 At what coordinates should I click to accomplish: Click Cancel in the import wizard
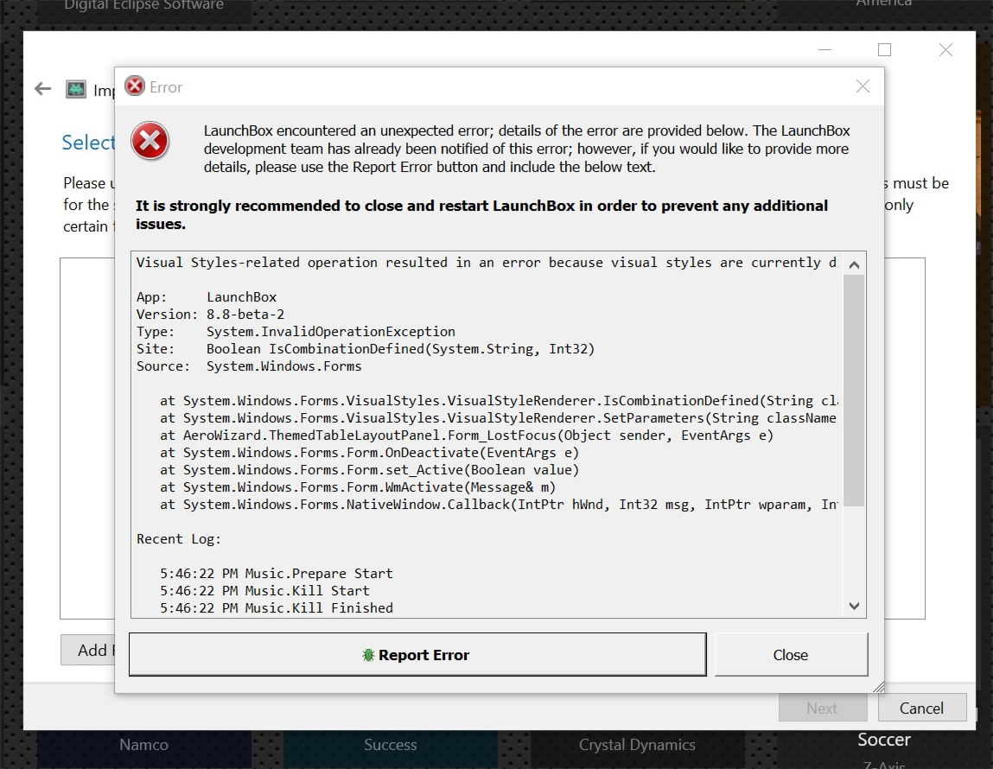tap(921, 708)
